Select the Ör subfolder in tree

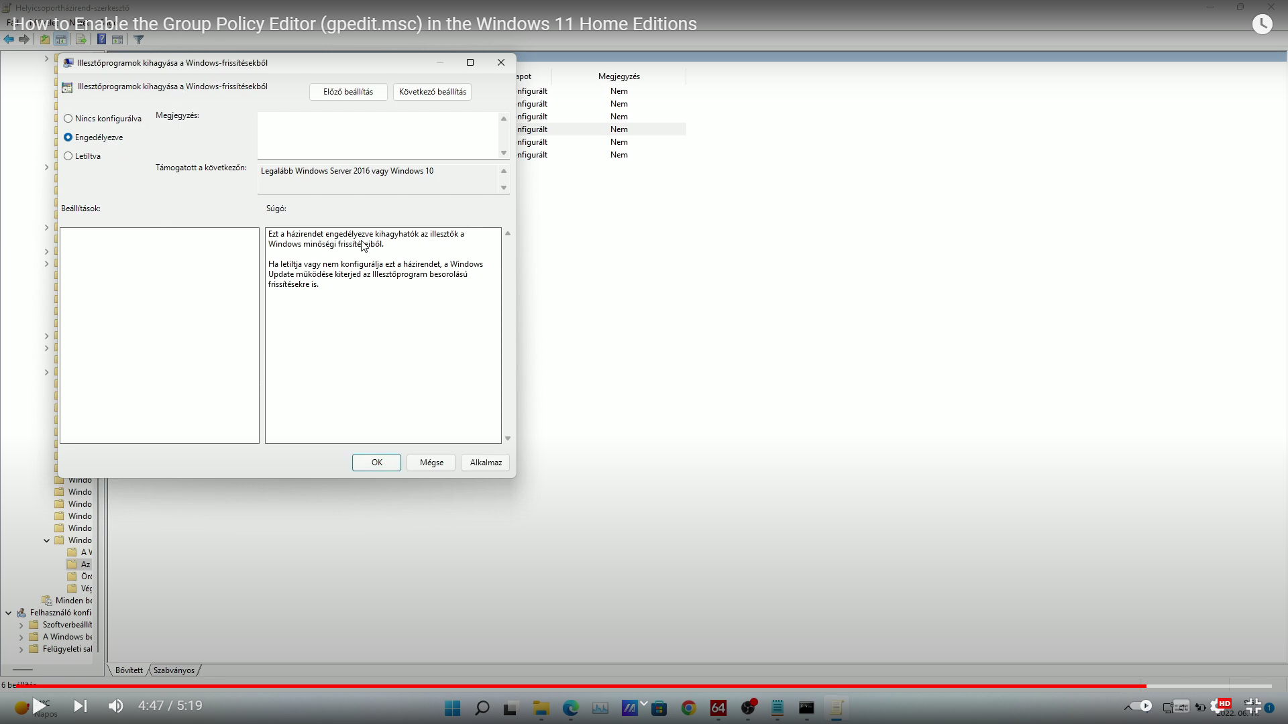[87, 577]
